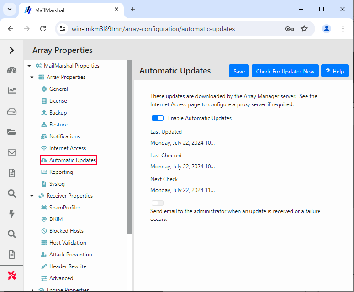
Task: Disable the Enable Automatic Updates toggle
Action: (x=158, y=118)
